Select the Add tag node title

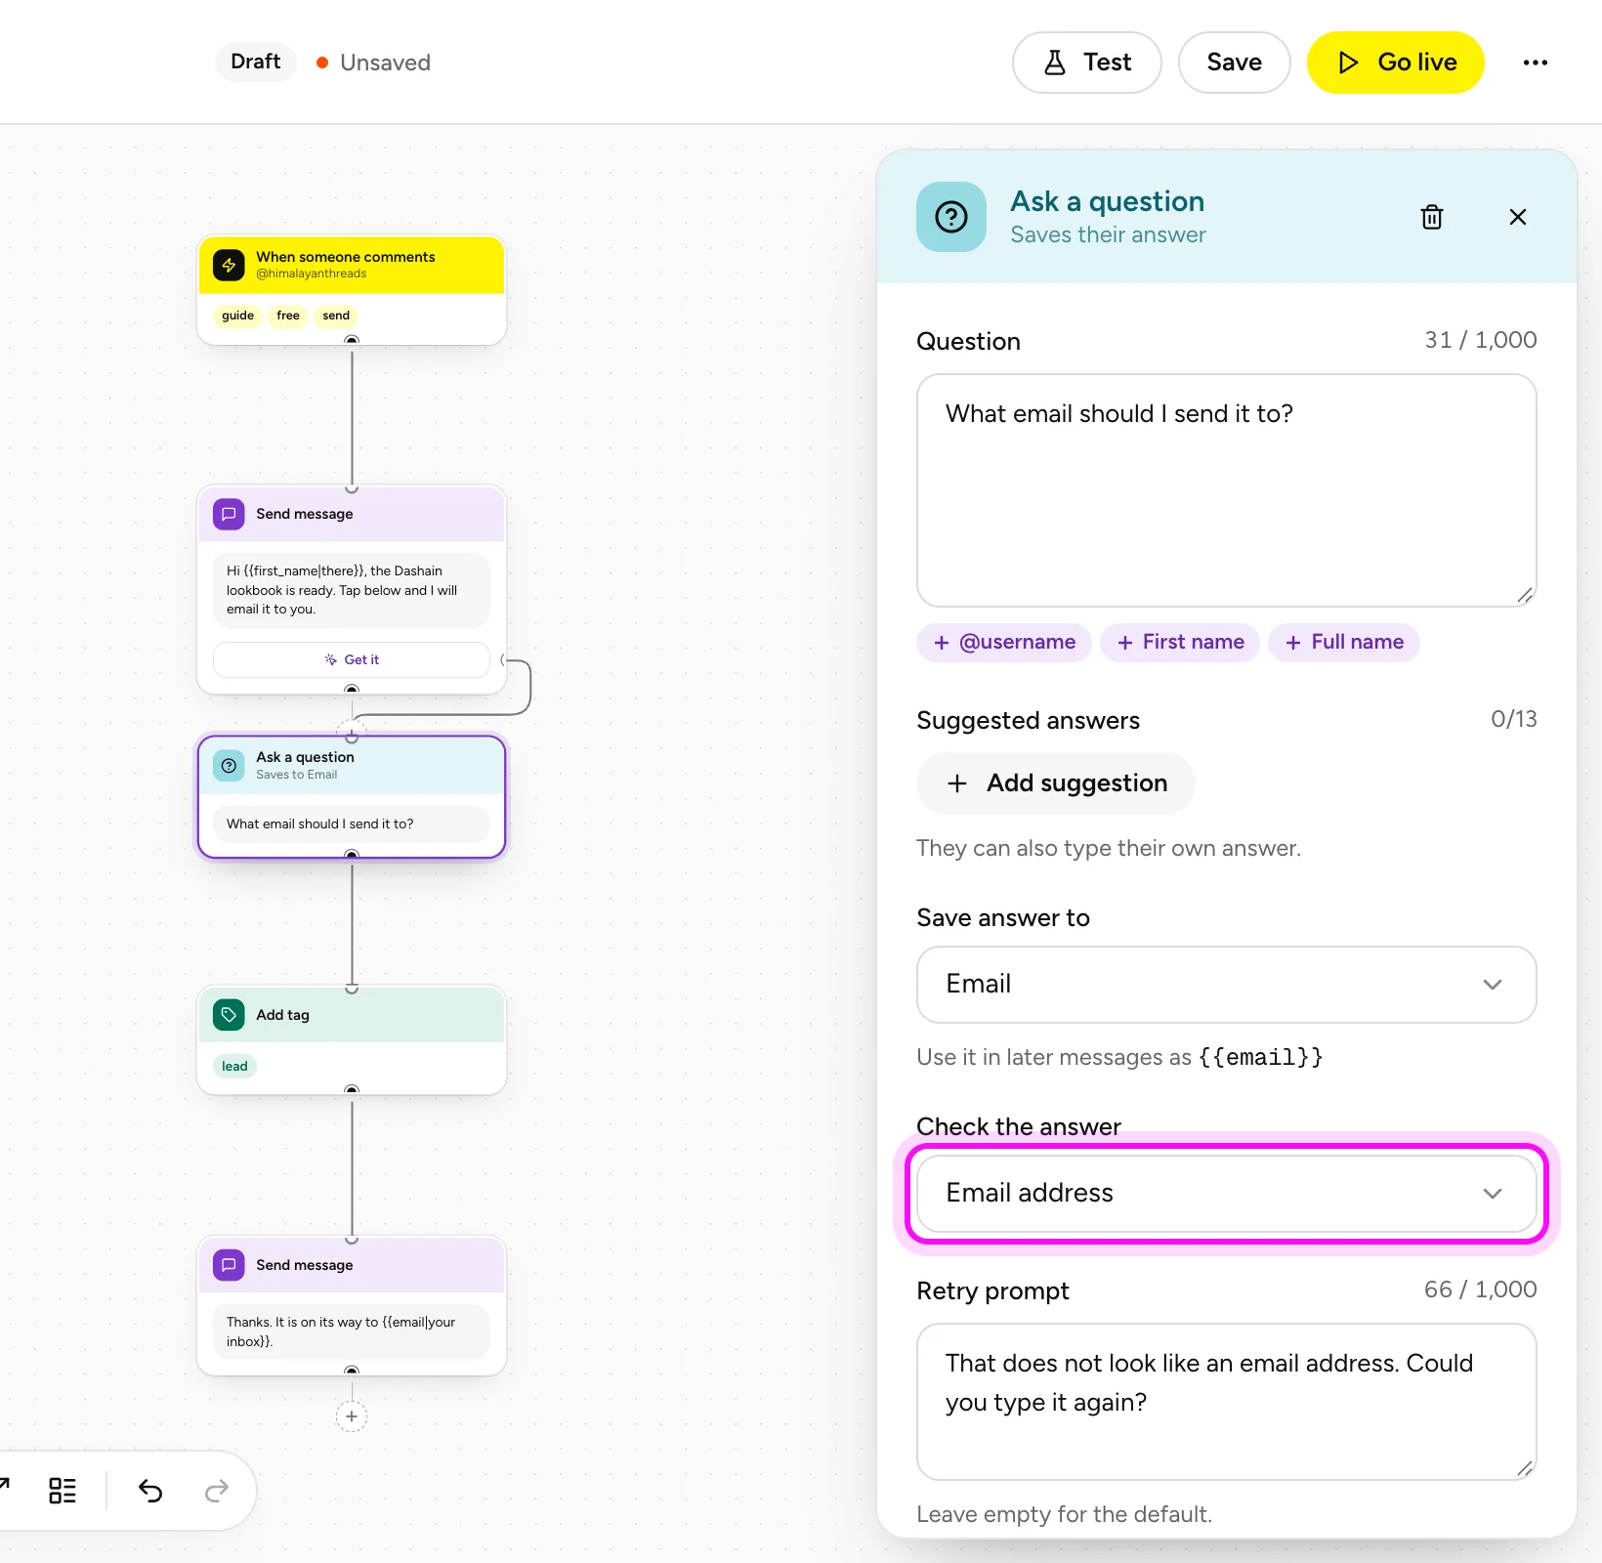point(282,1015)
